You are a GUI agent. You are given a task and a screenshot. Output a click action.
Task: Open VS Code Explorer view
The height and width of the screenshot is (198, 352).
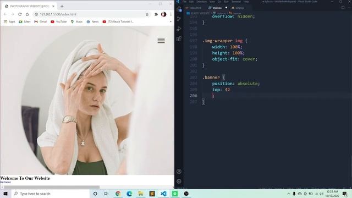[179, 9]
